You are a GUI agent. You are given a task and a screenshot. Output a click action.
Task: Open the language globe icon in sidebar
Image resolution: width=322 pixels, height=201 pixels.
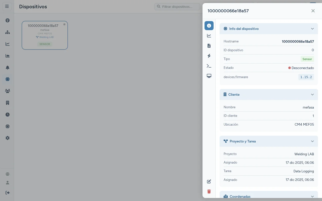click(8, 174)
